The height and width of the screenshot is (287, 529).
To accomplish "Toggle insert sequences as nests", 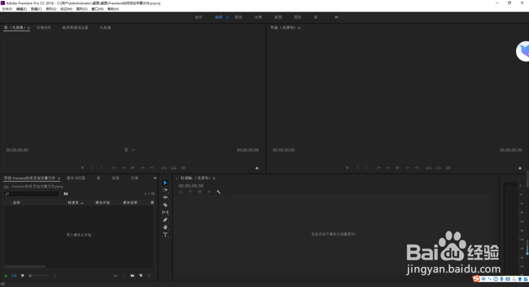I will click(181, 192).
